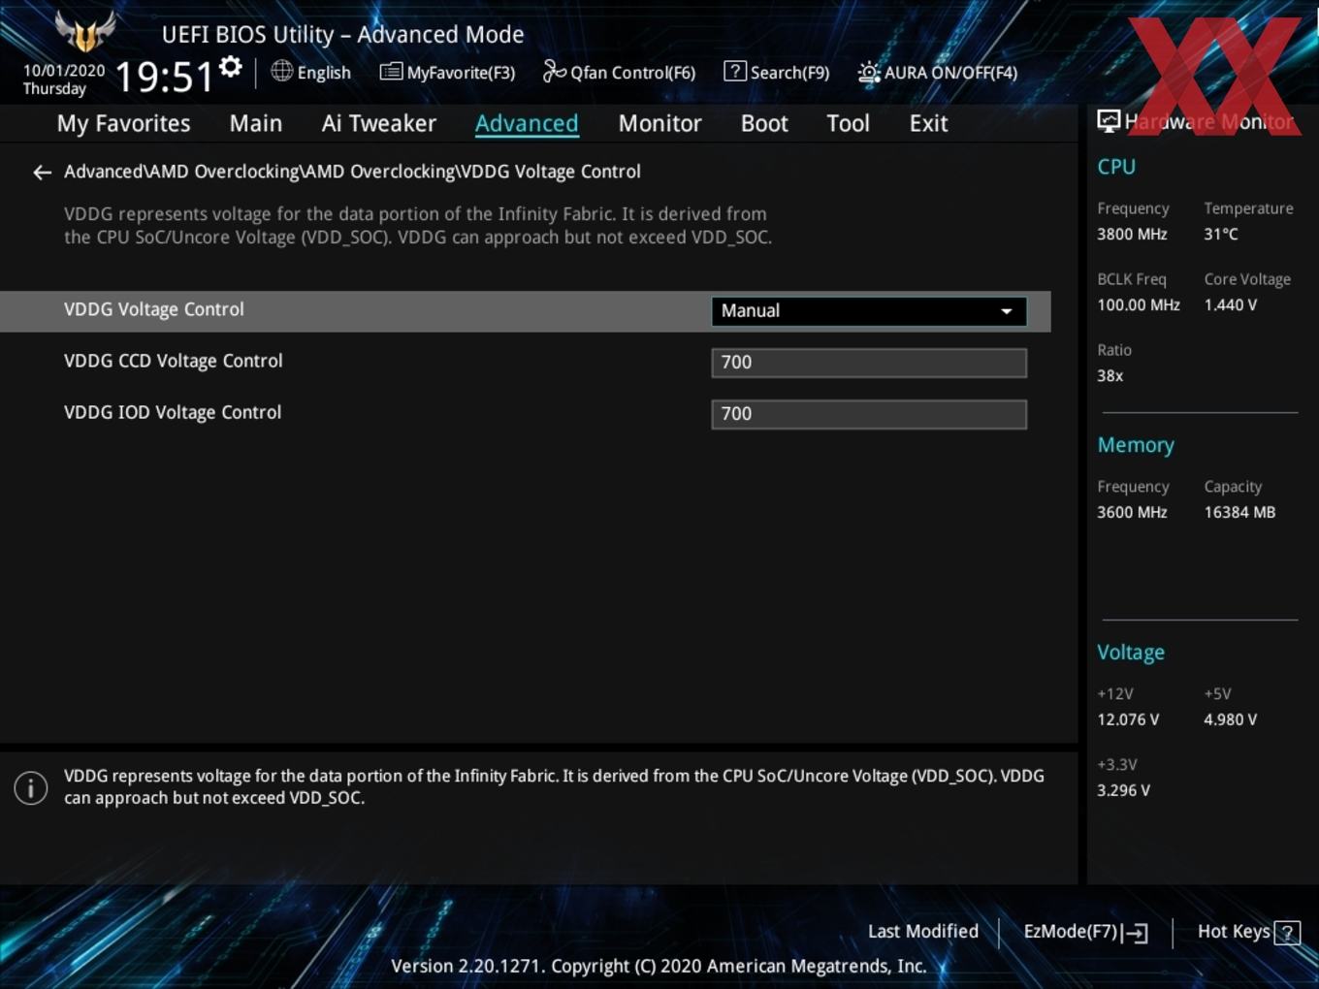Image resolution: width=1319 pixels, height=989 pixels.
Task: Edit VDDG IOD Voltage Control value field
Action: [868, 414]
